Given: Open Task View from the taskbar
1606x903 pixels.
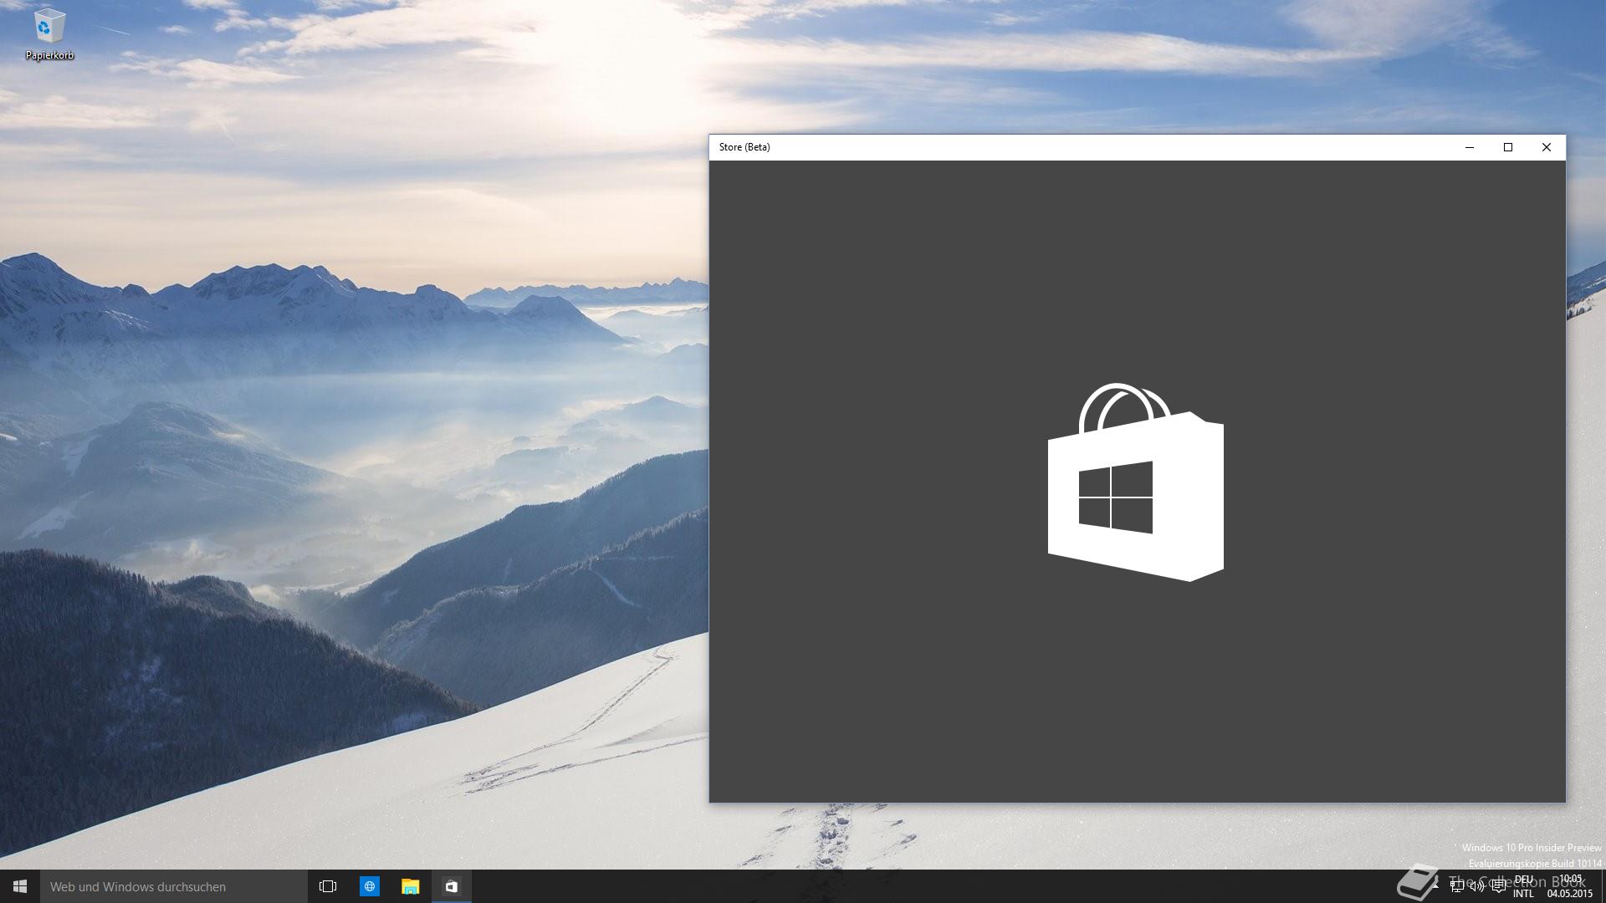Looking at the screenshot, I should pos(328,886).
